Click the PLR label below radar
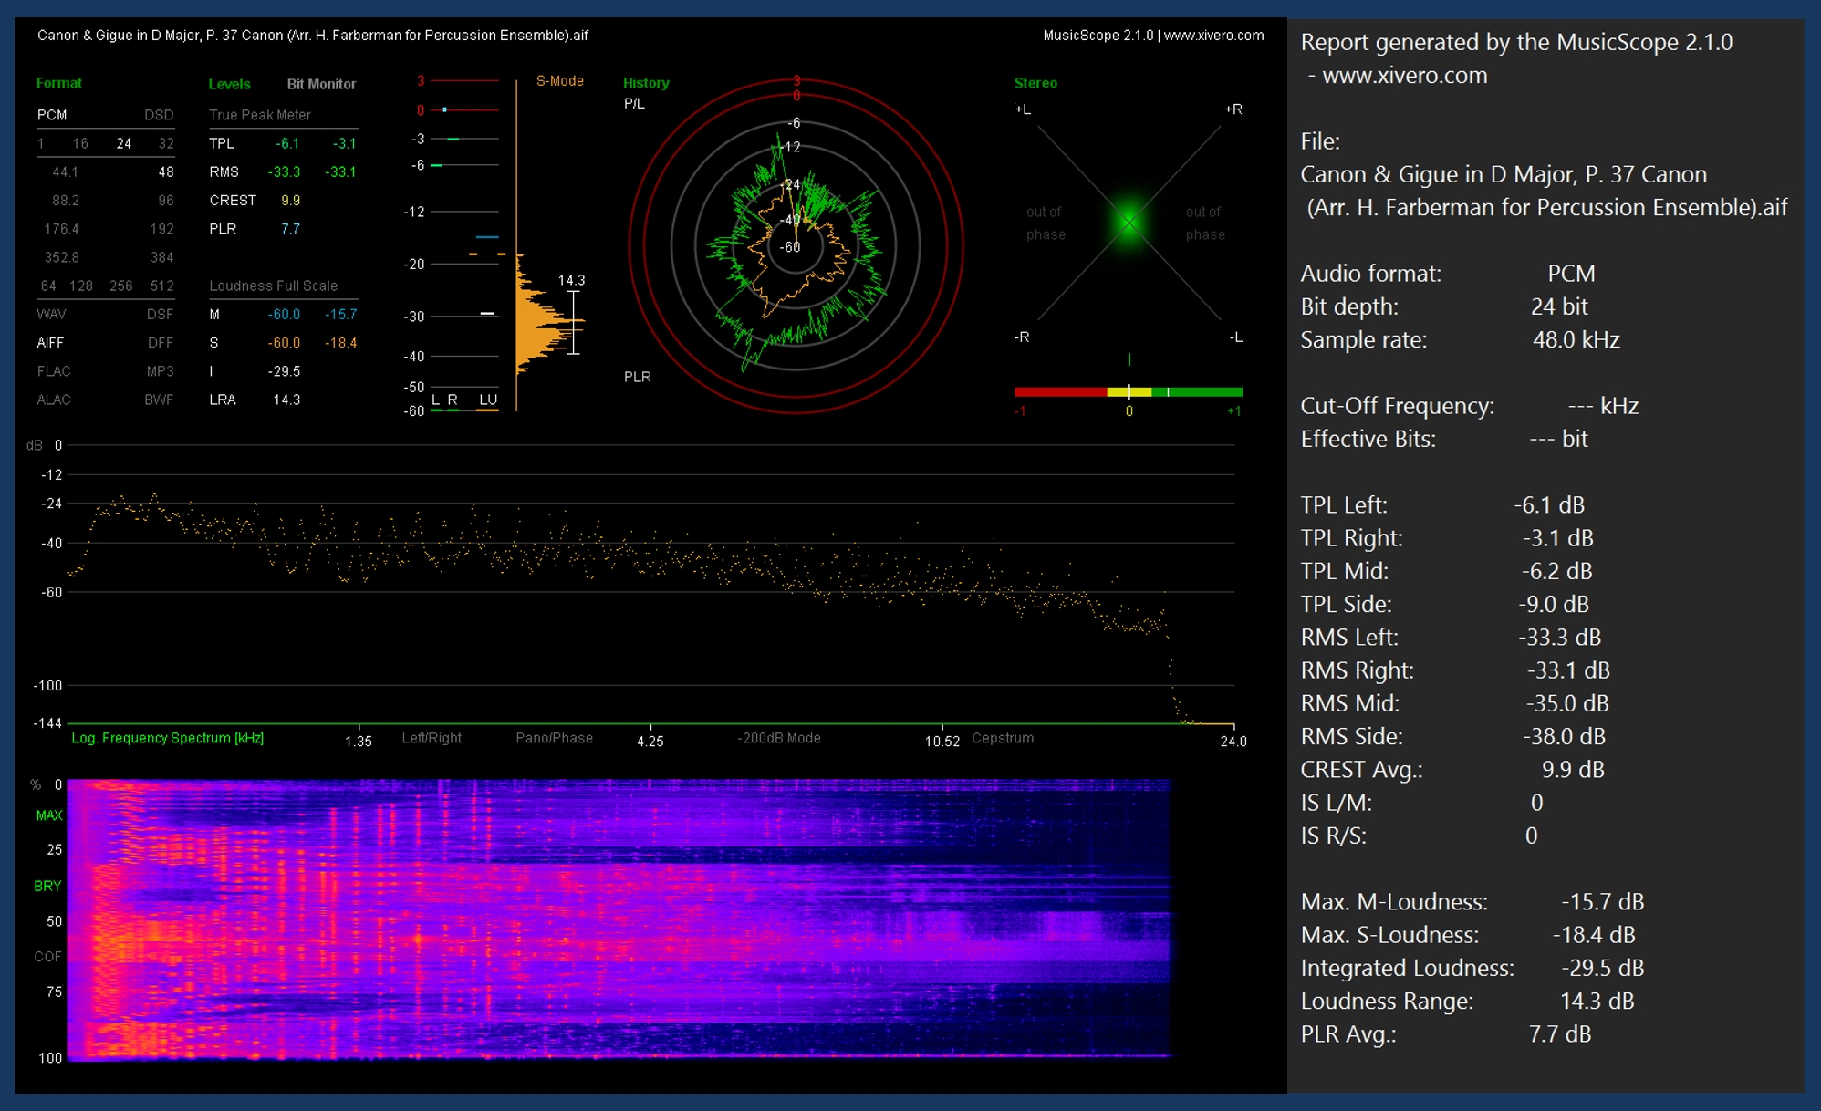 click(637, 377)
